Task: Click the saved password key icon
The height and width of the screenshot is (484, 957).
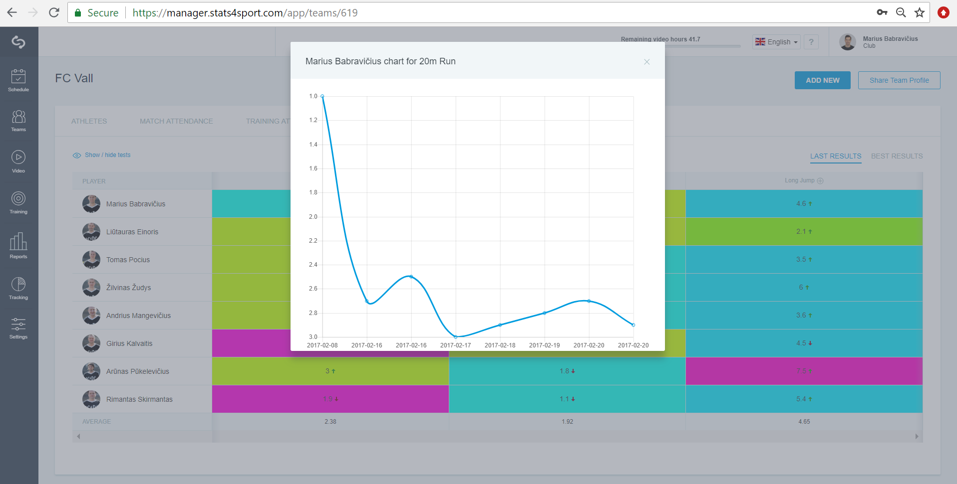Action: pos(882,12)
